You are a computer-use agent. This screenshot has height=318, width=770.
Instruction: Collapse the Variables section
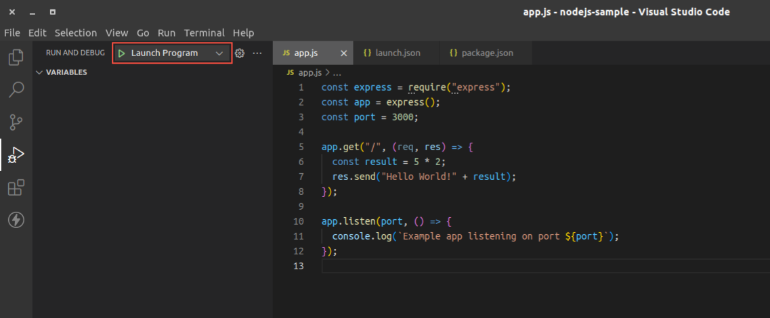[39, 72]
